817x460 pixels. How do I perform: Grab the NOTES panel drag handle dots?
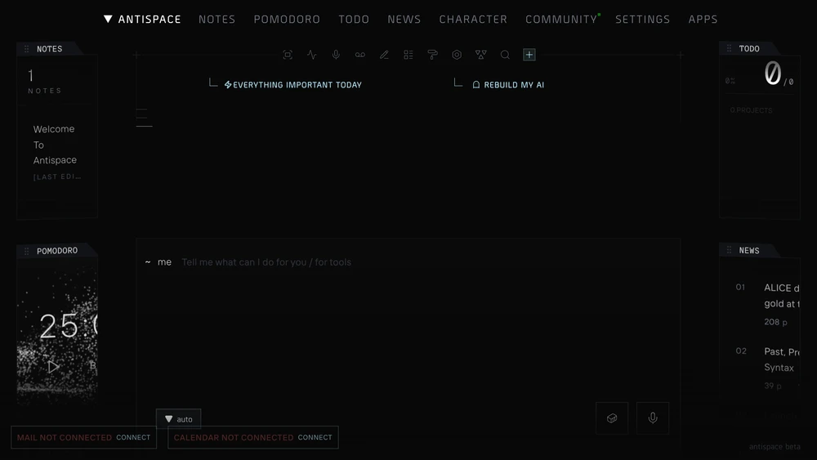pos(27,49)
